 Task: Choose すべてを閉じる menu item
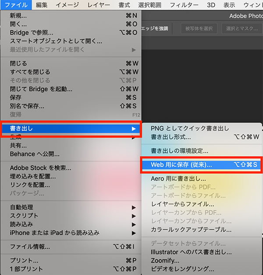71,72
